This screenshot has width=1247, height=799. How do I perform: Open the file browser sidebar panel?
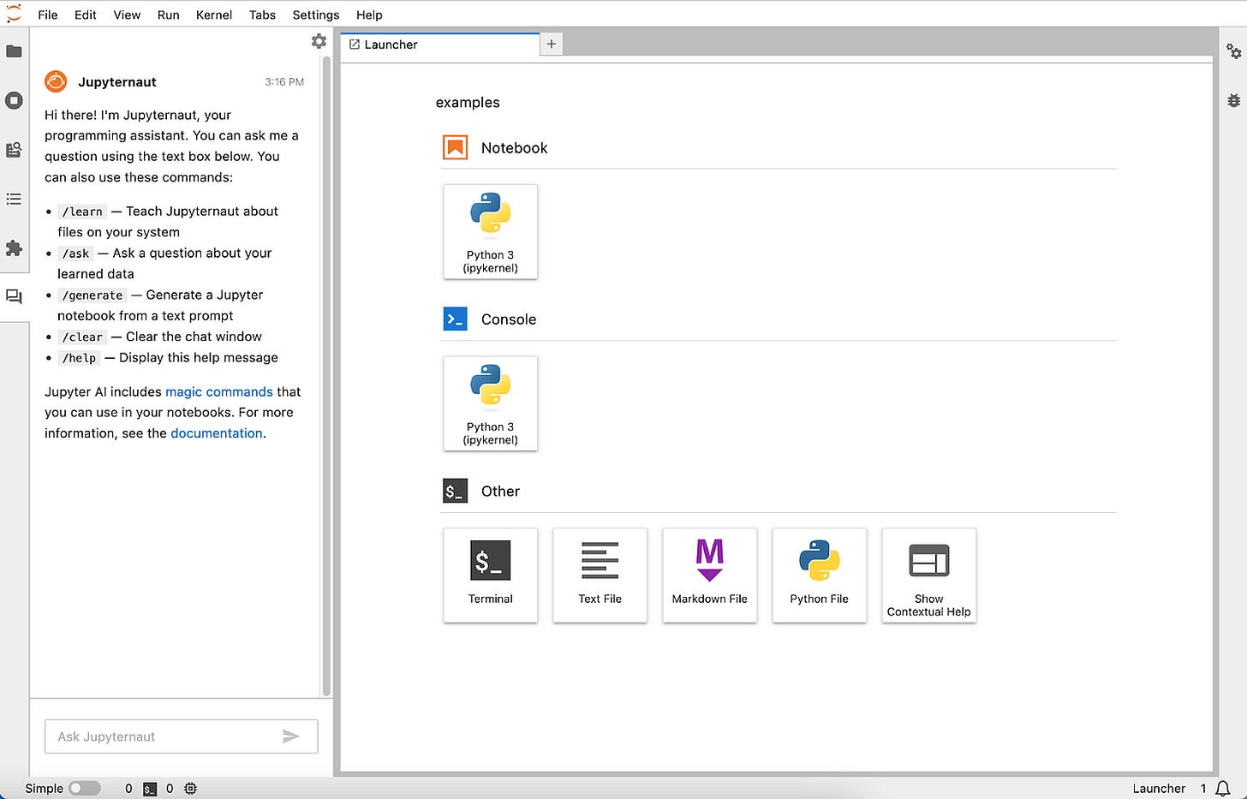click(x=15, y=51)
